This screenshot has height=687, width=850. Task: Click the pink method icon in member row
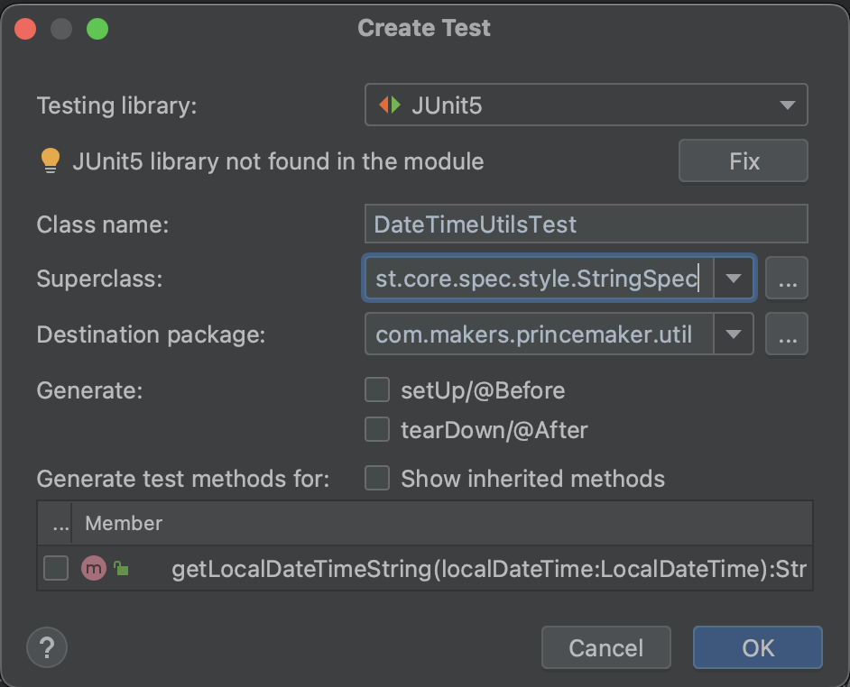click(93, 568)
